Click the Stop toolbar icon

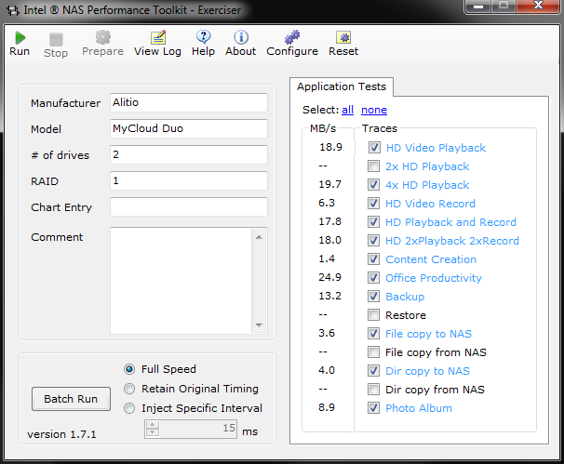pos(56,39)
